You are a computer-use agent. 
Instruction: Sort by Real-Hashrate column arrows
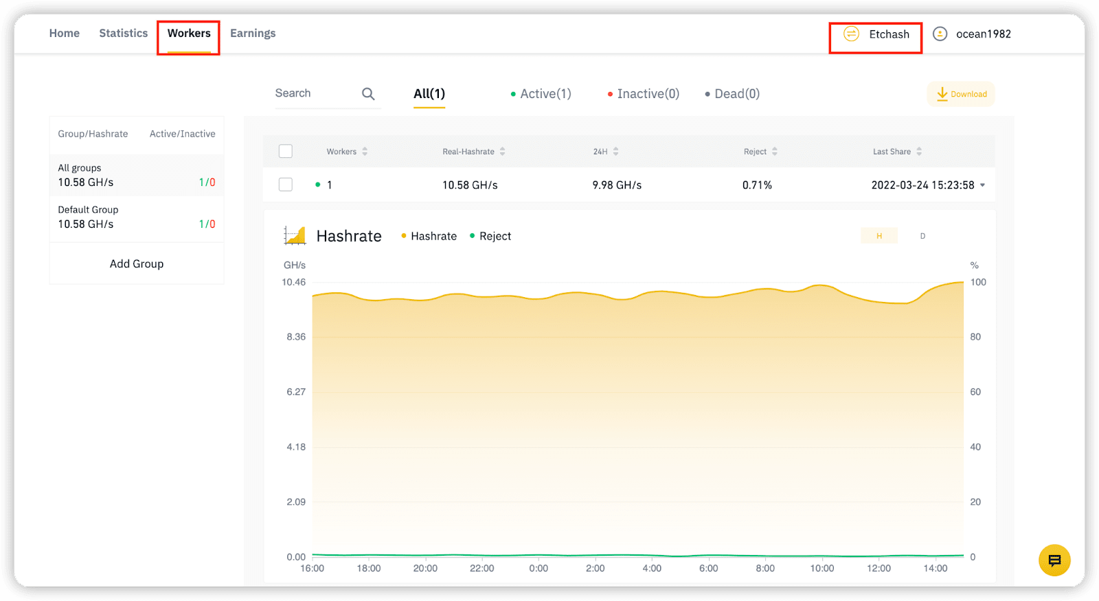pos(502,152)
